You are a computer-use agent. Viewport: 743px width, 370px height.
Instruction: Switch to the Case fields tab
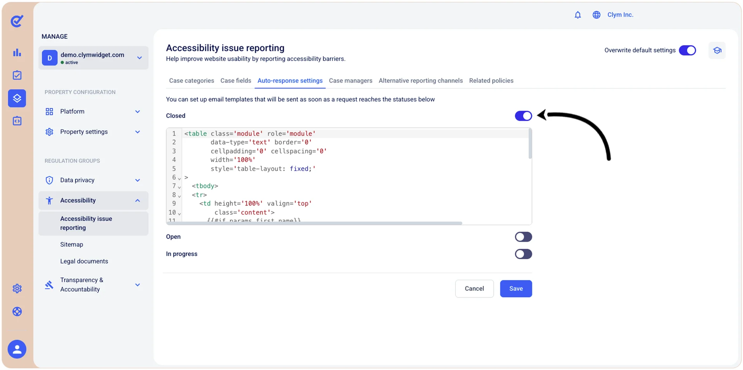236,81
